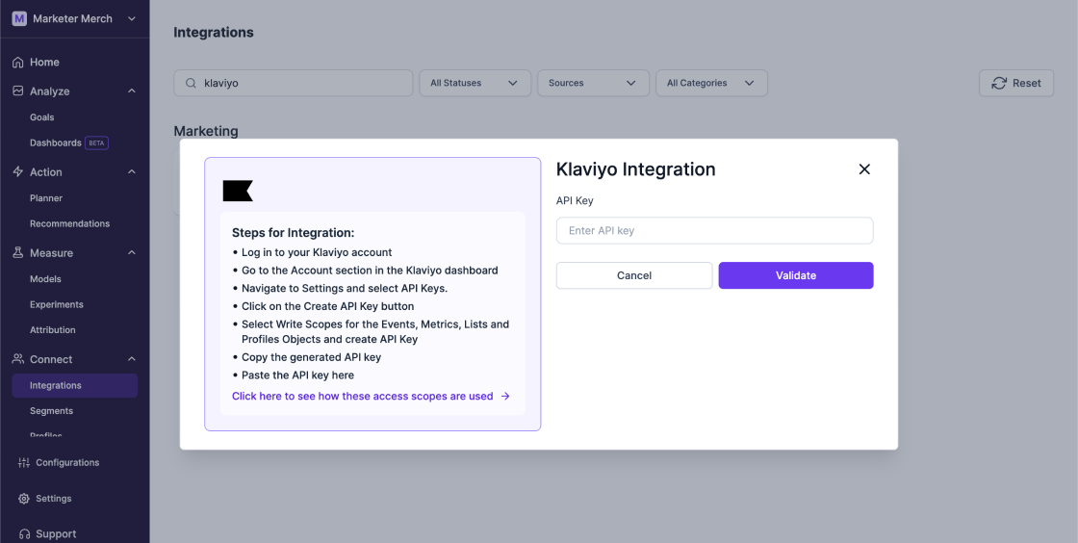
Task: Click 'Log in to your Klaviyo account' step
Action: (x=317, y=252)
